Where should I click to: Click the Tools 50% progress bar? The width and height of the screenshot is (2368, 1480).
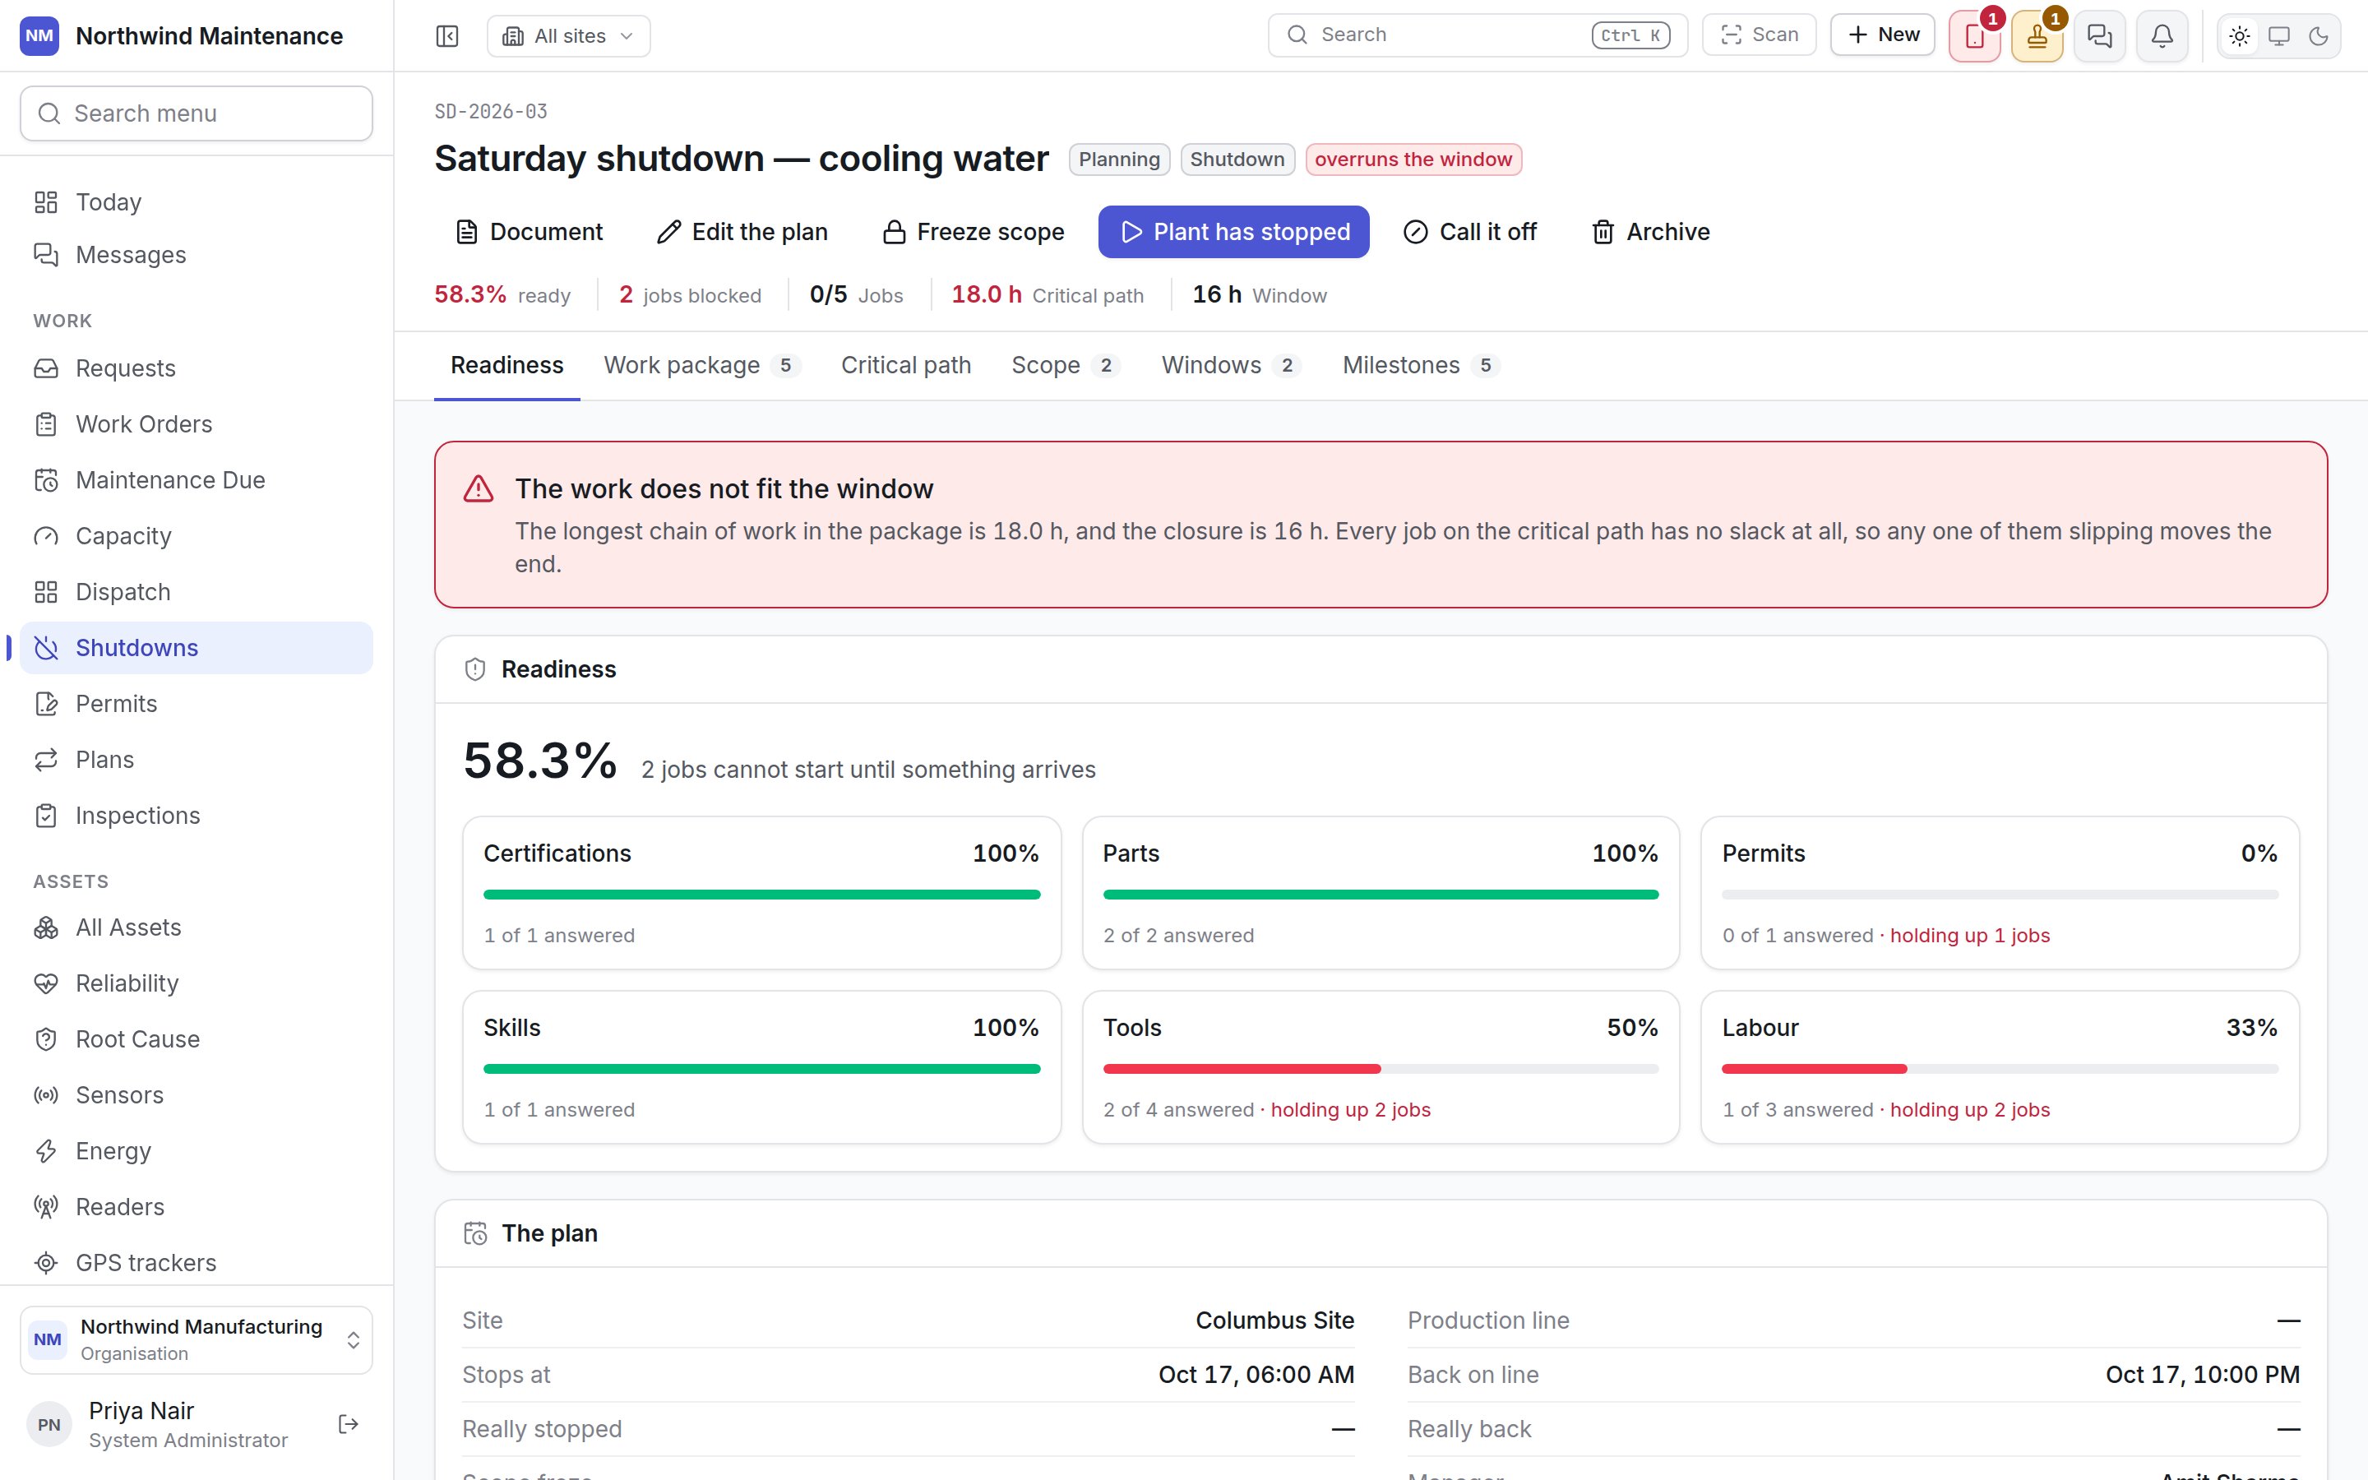(1380, 1069)
